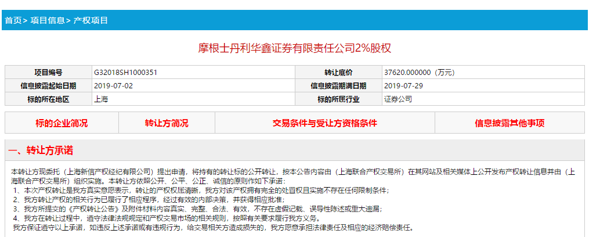Select industry value 证券公司
This screenshot has width=589, height=237.
398,99
